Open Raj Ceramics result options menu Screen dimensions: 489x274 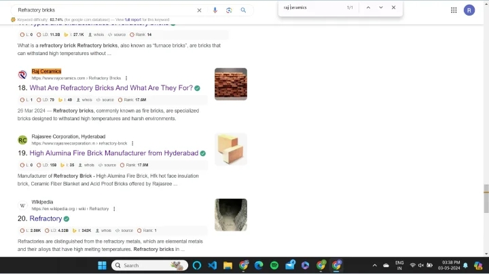click(x=126, y=78)
